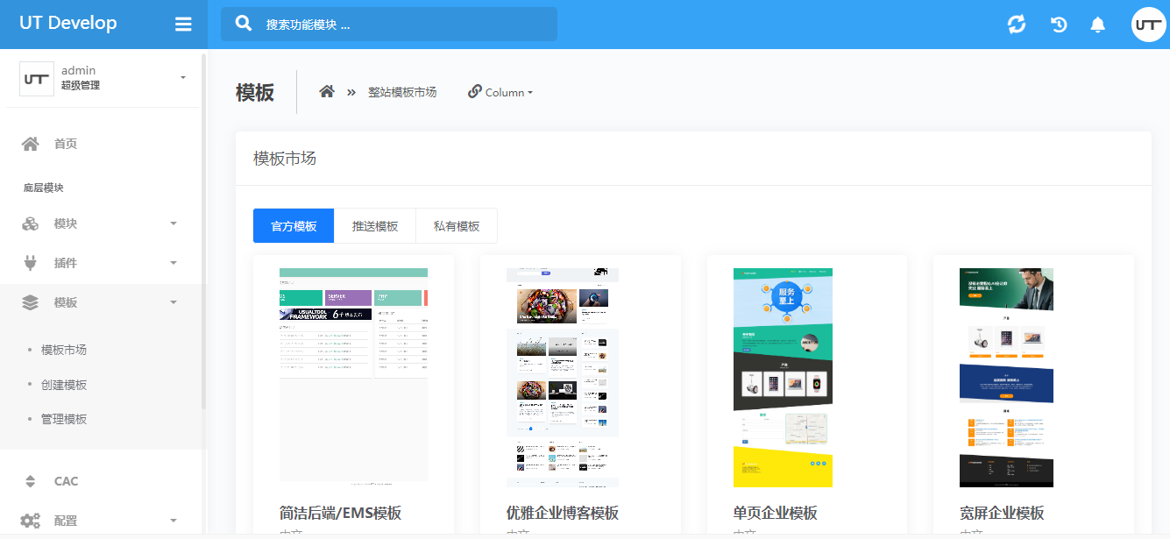This screenshot has width=1170, height=539.
Task: Open the history clock icon
Action: tap(1059, 25)
